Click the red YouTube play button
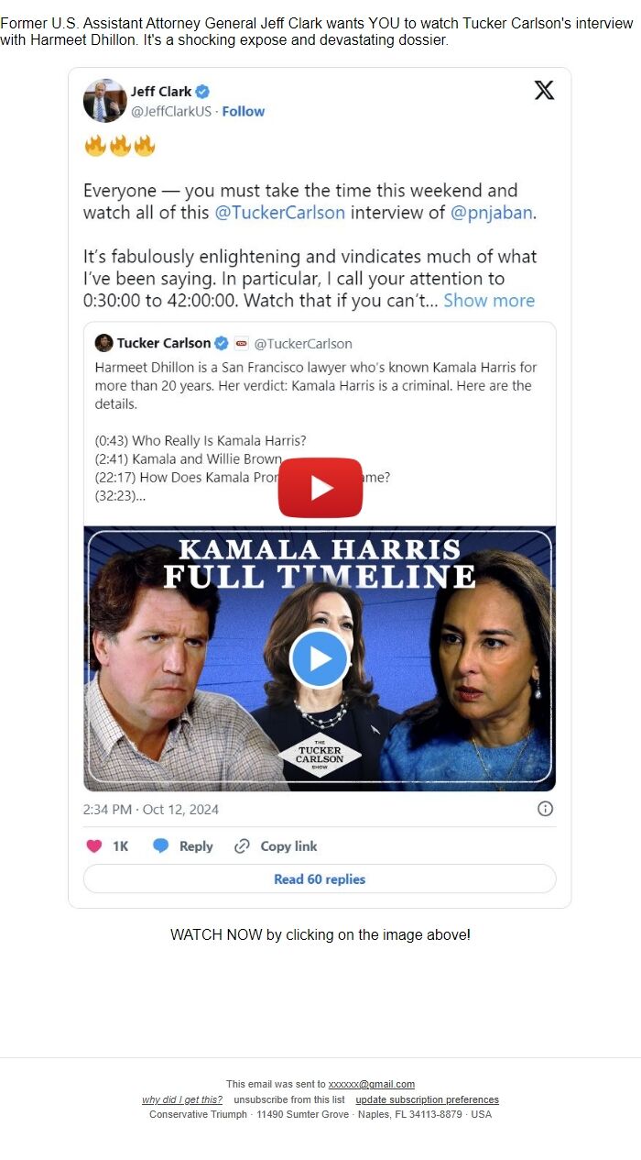 click(x=320, y=488)
